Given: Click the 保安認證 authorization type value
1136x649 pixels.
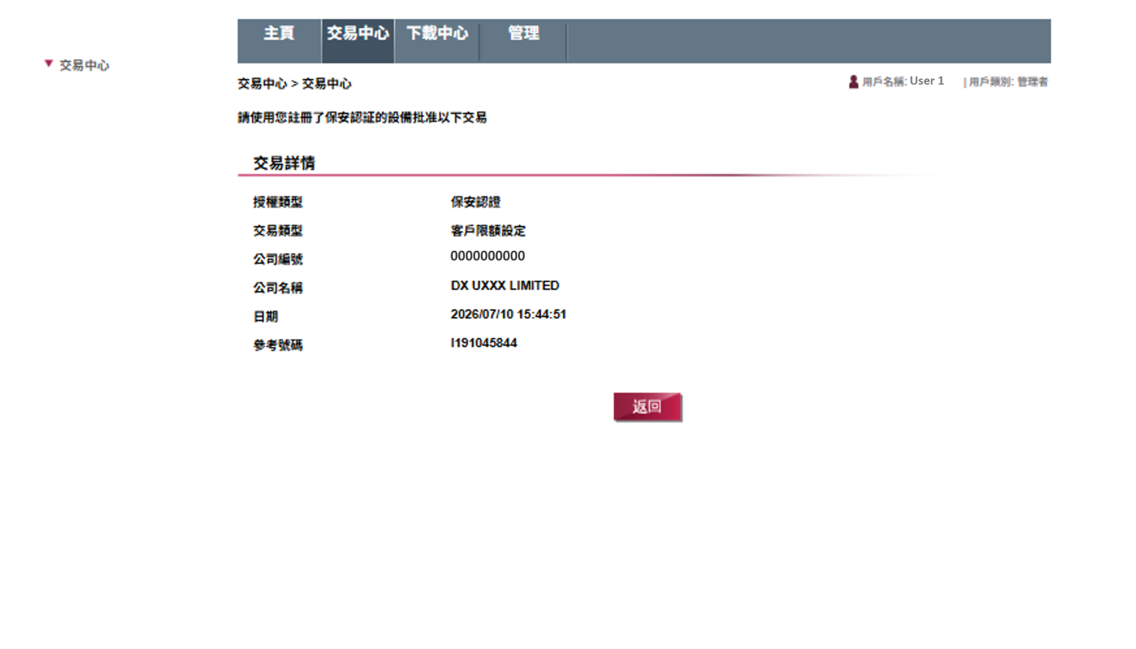Looking at the screenshot, I should coord(475,203).
